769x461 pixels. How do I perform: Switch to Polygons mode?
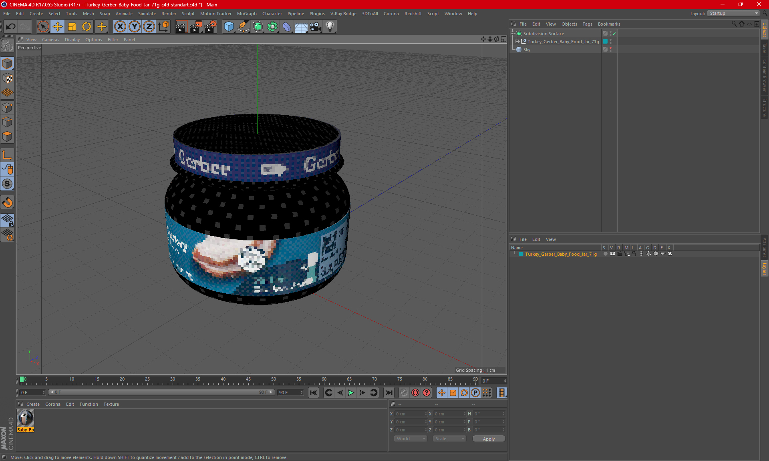coord(7,136)
